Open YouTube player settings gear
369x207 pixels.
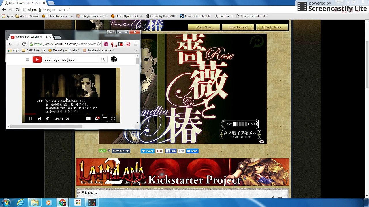coord(97,118)
